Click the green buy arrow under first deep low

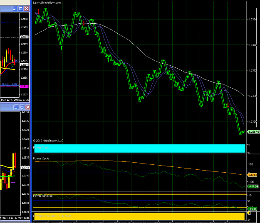pyautogui.click(x=62, y=48)
